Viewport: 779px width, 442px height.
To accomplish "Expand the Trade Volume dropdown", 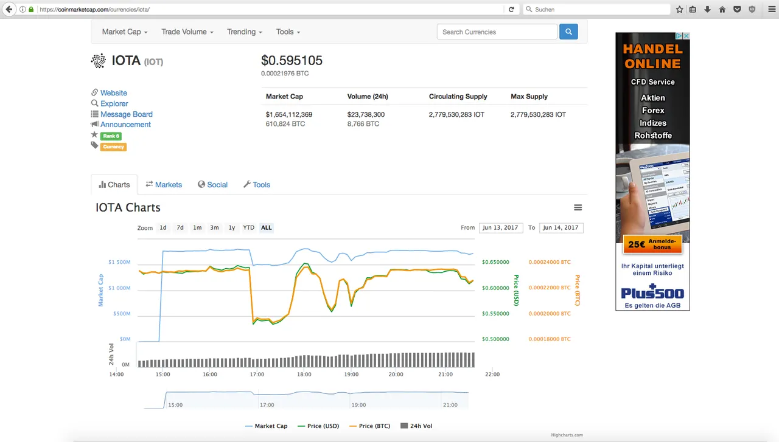I will [187, 32].
